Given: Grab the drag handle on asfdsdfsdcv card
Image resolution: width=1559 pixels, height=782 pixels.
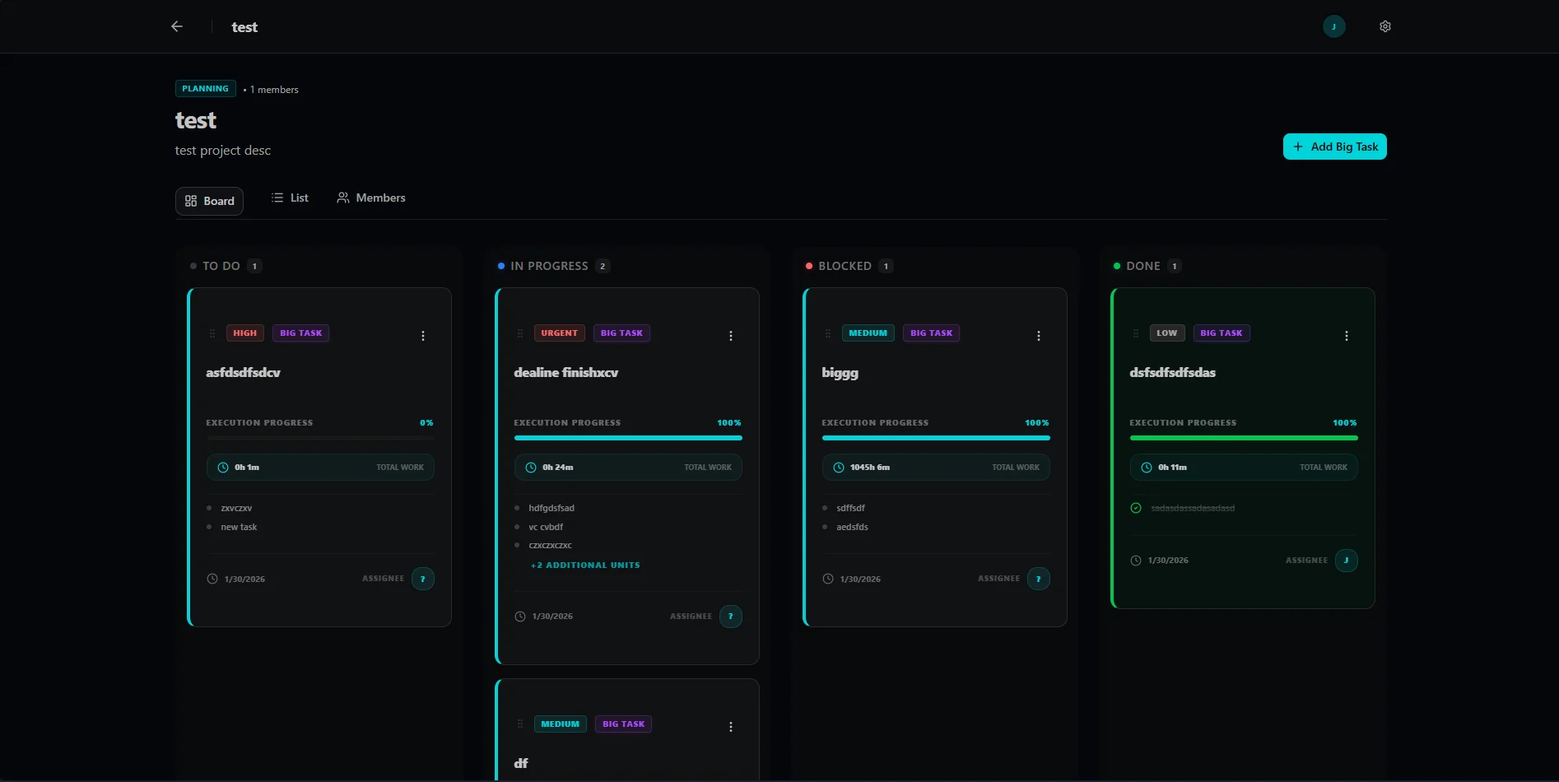Looking at the screenshot, I should tap(212, 333).
